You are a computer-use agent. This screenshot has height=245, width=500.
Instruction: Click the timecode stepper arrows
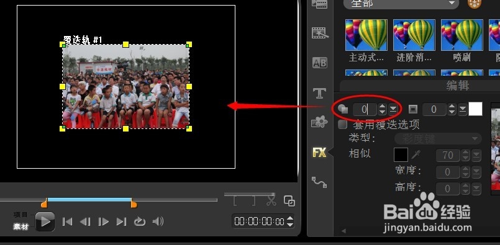290,221
